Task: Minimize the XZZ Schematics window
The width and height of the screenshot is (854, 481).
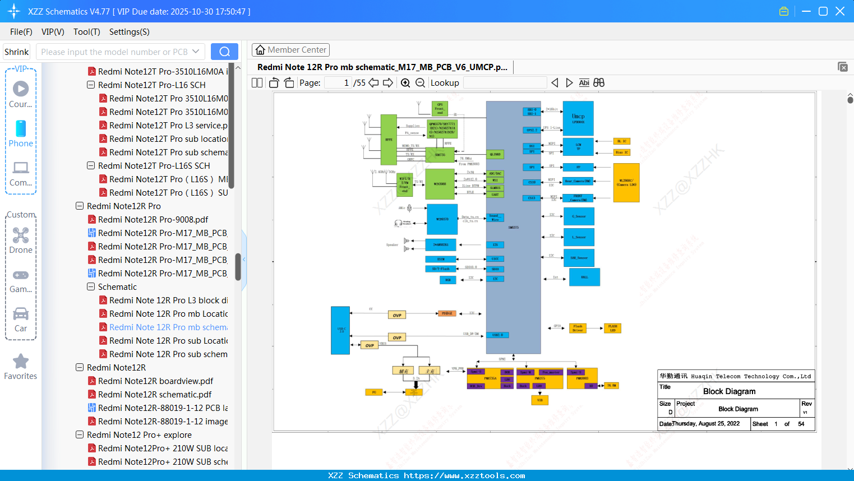Action: click(806, 11)
